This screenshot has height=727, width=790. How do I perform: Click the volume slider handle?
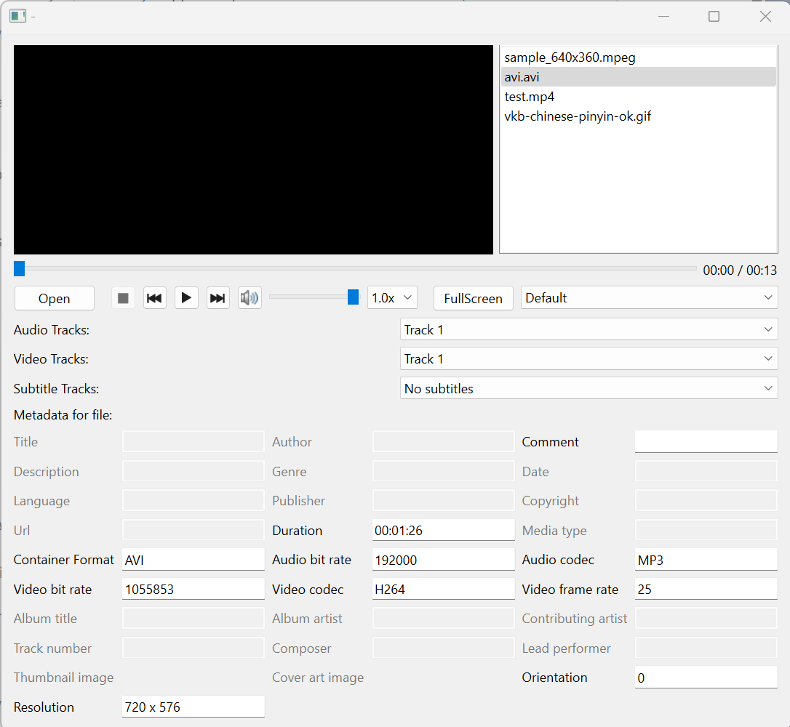tap(353, 297)
